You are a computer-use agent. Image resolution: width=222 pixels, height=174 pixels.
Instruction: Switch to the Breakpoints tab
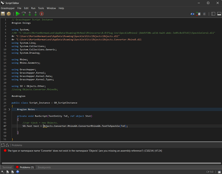pyautogui.click(x=44, y=167)
